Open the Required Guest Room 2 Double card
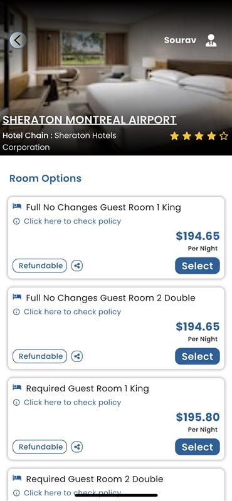Viewport: 232px width, 501px height. [116, 485]
